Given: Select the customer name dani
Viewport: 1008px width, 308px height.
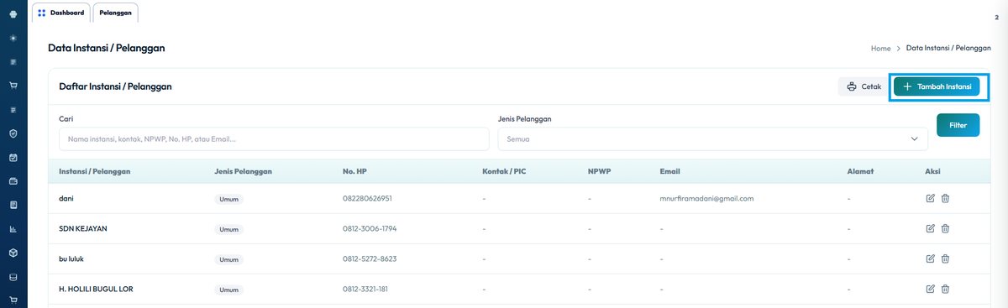Looking at the screenshot, I should coord(66,199).
